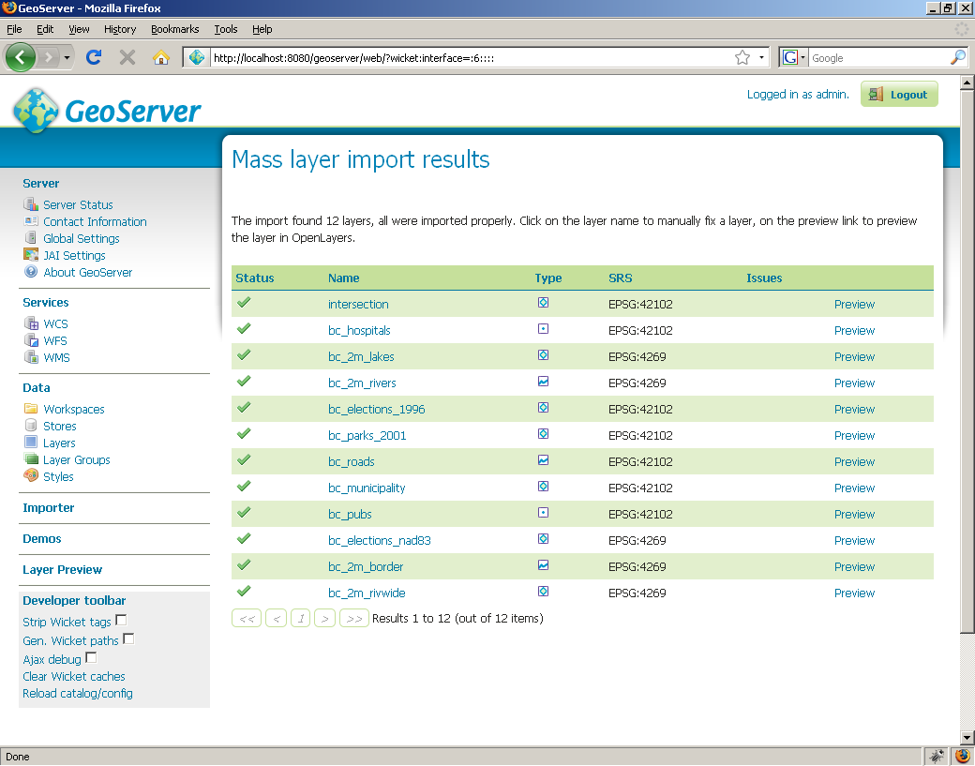Toggle the Gen. Wicket paths checkbox

[128, 639]
